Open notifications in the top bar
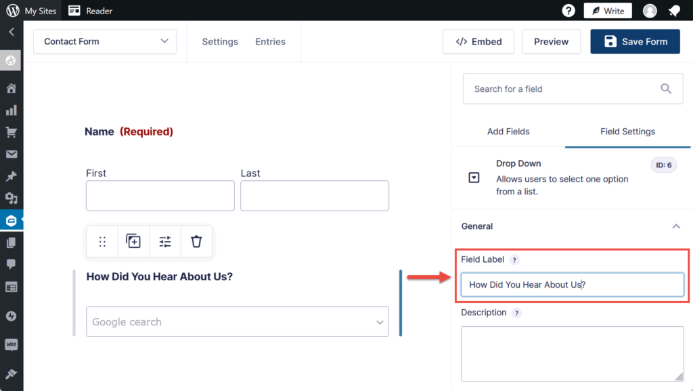The height and width of the screenshot is (391, 693). 674,10
